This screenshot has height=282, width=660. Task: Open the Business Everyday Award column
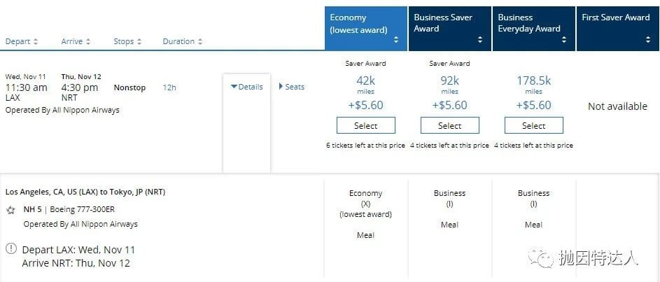[x=529, y=23]
